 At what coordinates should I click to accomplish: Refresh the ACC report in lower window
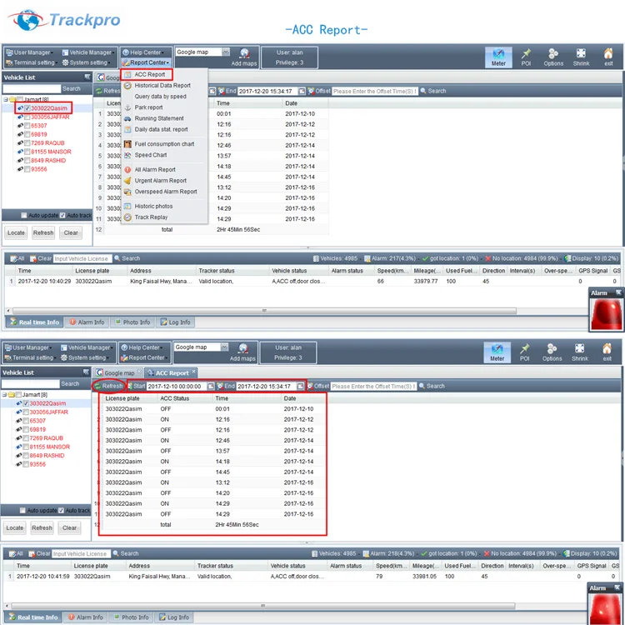pos(109,386)
